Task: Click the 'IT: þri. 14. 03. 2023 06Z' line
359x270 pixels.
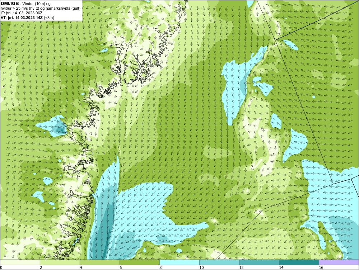Action: [22, 13]
